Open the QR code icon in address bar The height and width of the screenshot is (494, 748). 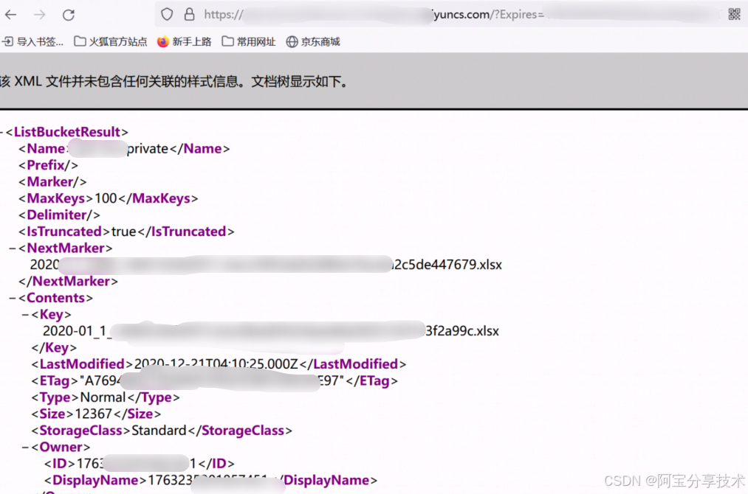[x=734, y=14]
